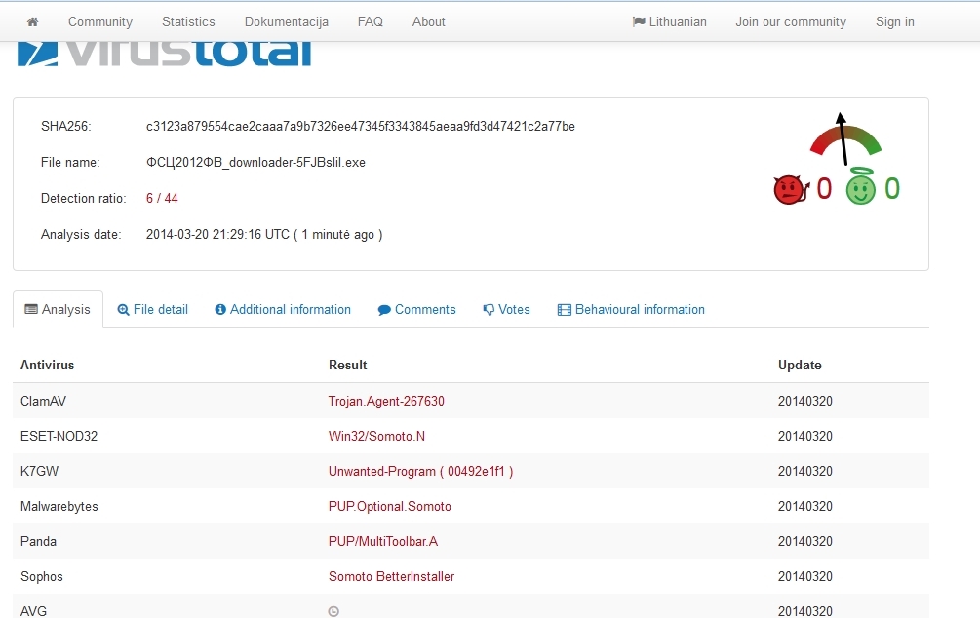This screenshot has width=980, height=618.
Task: Click the VirusTotal logo
Action: (x=164, y=55)
